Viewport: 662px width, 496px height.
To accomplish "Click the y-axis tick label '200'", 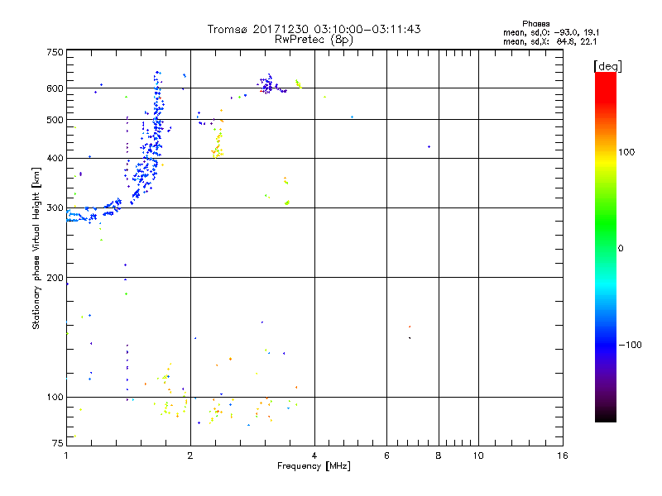I will pyautogui.click(x=55, y=278).
